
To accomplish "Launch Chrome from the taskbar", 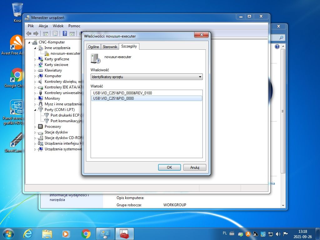I will point(86,234).
